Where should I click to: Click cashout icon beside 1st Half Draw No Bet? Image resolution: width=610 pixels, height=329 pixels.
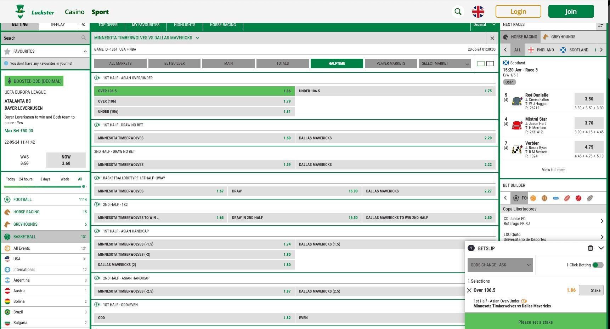point(97,125)
